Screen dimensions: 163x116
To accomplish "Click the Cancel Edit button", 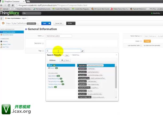I will tap(58, 23).
